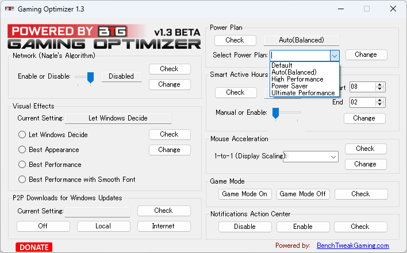Click Check in P2P Downloads section
Image resolution: width=407 pixels, height=253 pixels.
[164, 211]
